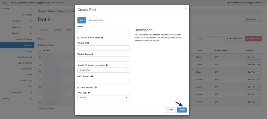Cancel the Create Port dialog
The width and height of the screenshot is (267, 119).
[170, 110]
